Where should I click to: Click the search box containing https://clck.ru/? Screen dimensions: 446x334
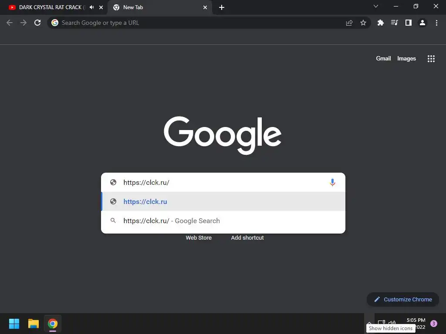pyautogui.click(x=223, y=182)
